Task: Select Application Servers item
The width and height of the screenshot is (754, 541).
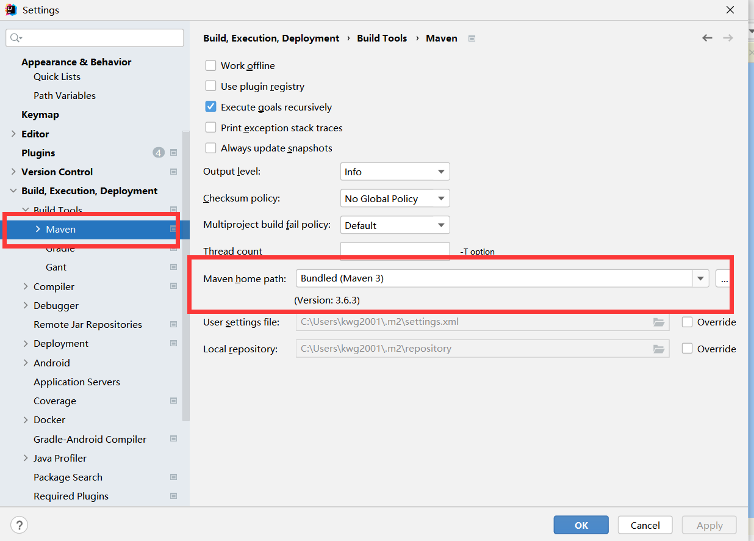Action: (x=77, y=382)
